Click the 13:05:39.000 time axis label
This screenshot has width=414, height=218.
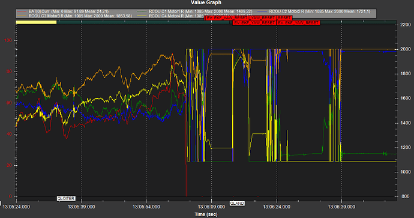[x=82, y=207]
